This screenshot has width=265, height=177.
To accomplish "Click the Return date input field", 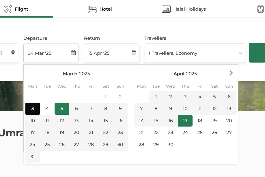I will pos(108,53).
